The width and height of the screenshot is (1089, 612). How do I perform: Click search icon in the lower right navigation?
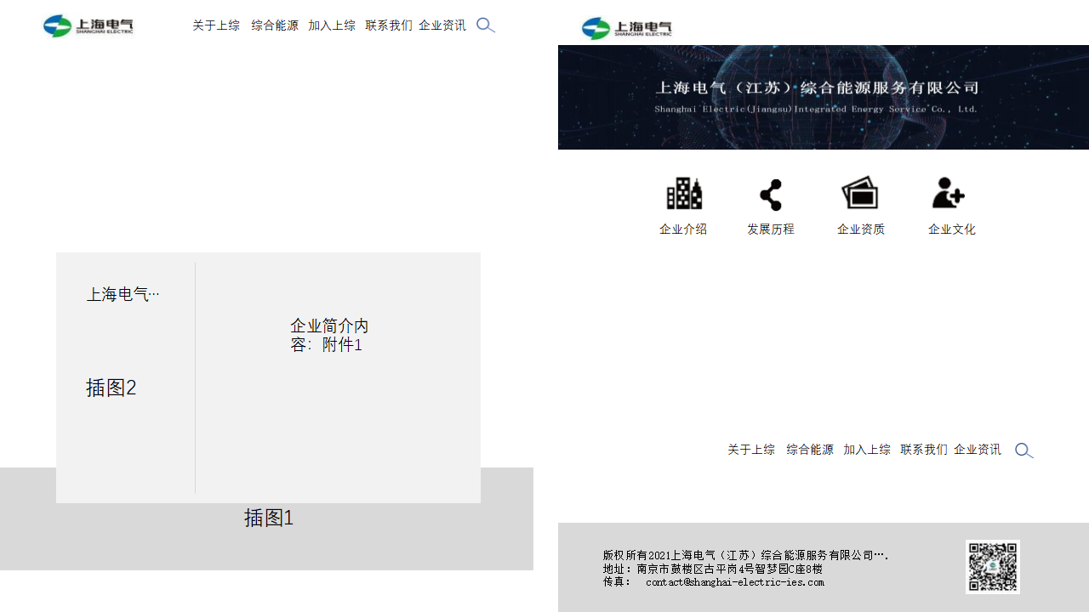(1024, 450)
